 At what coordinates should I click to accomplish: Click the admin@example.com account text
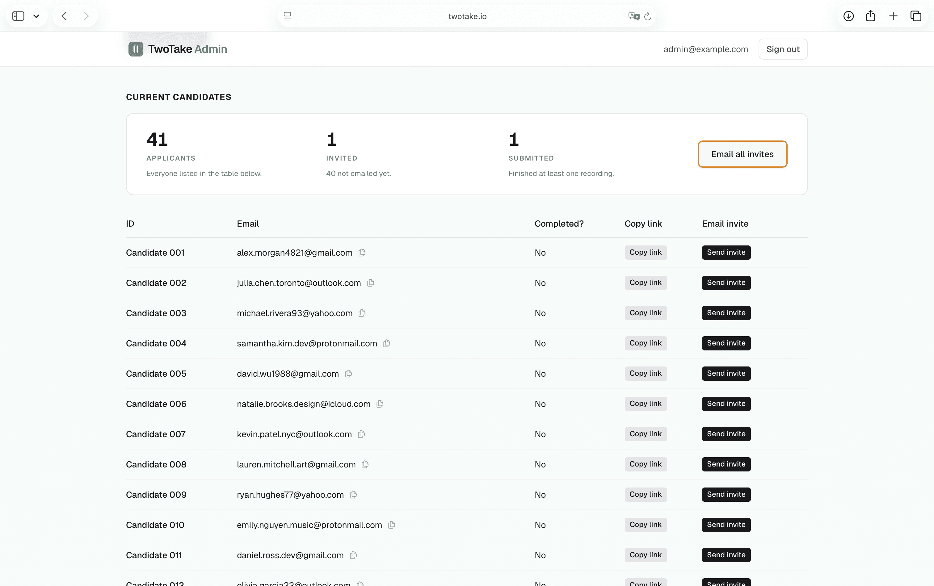click(x=706, y=49)
